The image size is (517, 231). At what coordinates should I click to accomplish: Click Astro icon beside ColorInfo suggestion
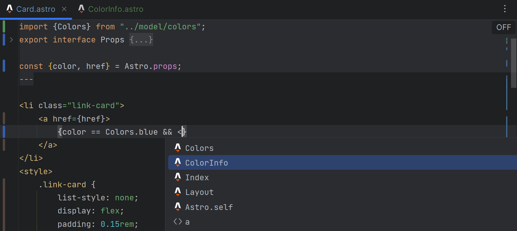tap(178, 163)
